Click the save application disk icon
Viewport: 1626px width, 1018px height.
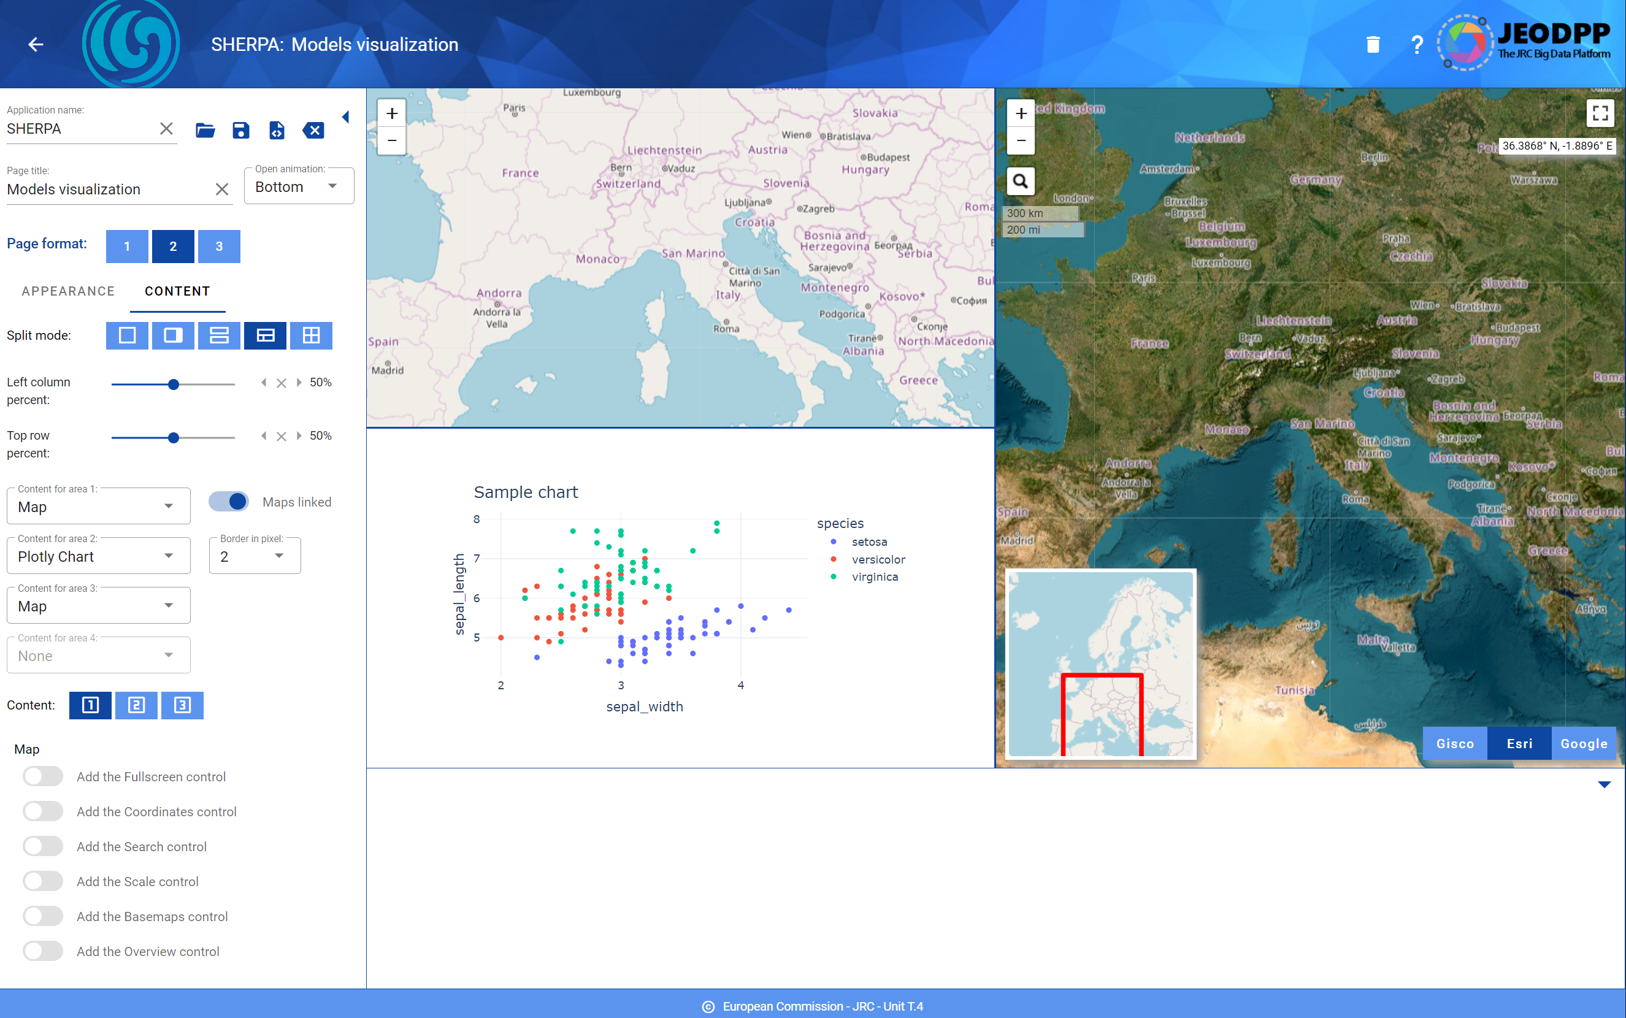(240, 130)
